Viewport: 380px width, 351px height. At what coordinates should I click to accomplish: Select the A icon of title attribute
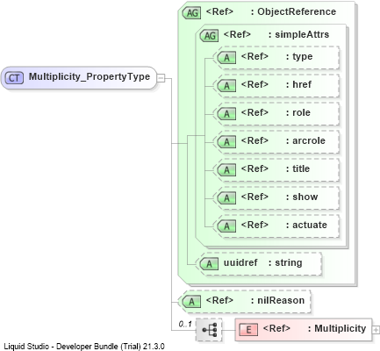pos(226,170)
